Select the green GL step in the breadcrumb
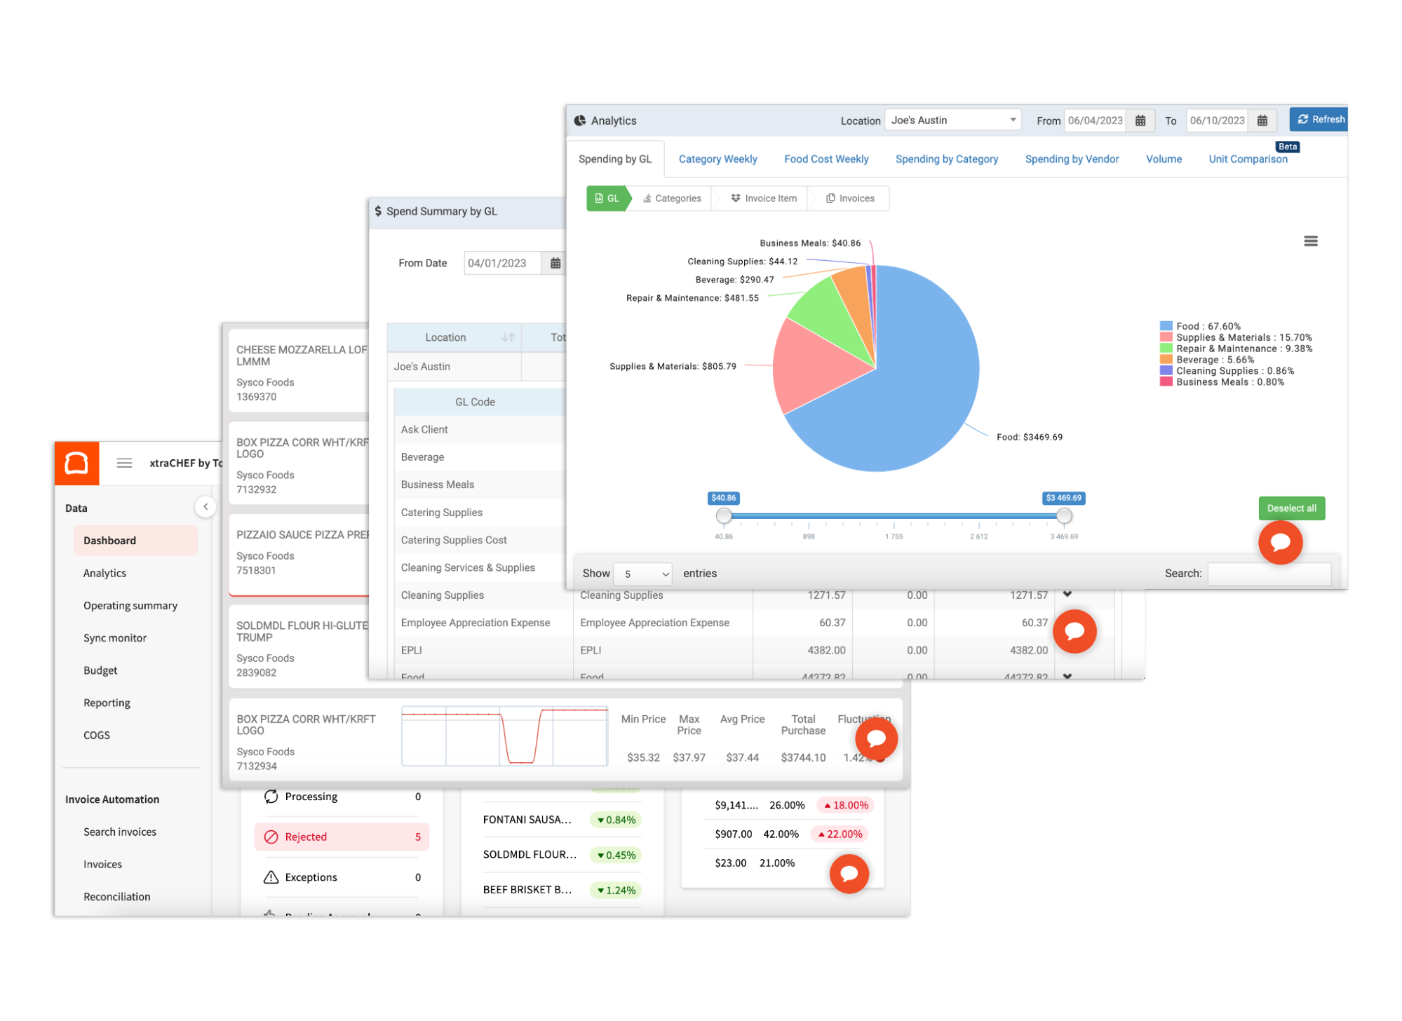Screen dimensions: 1402x1021 pos(606,198)
